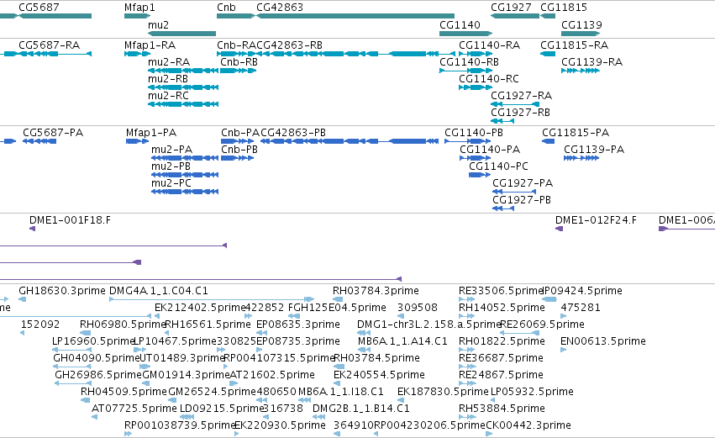The image size is (715, 438).
Task: Select the MB6A.1_1.A14.C1 EST label
Action: (402, 341)
